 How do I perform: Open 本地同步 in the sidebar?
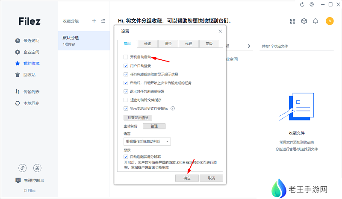coord(27,103)
